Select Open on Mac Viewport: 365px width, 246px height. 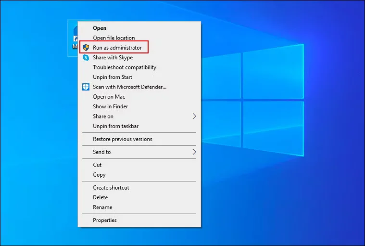point(109,97)
